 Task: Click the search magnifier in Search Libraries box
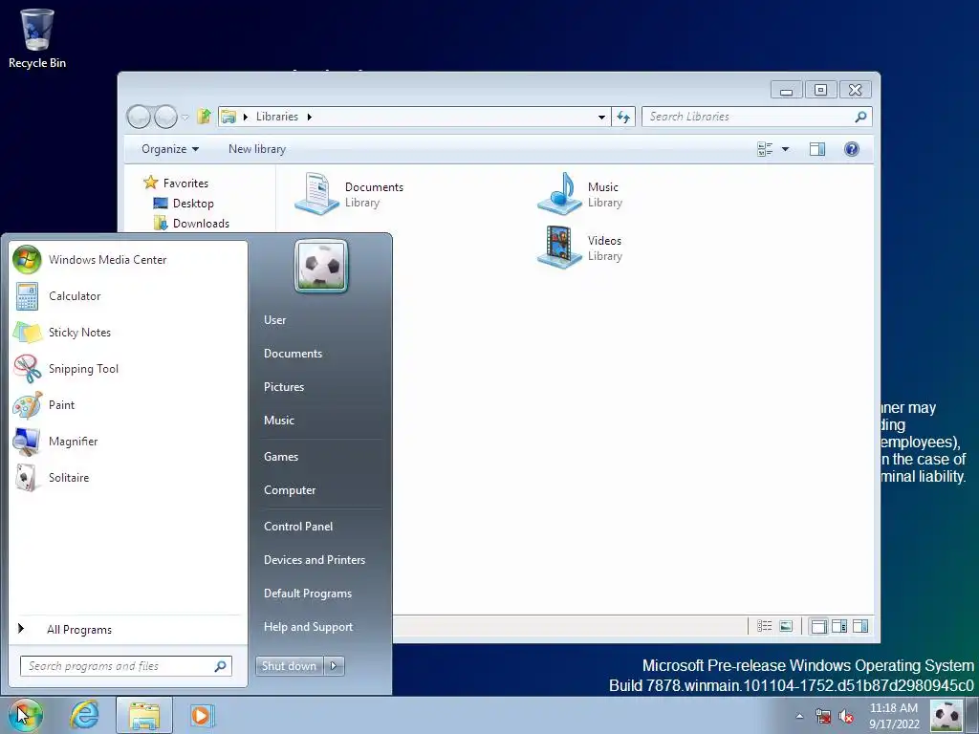click(860, 116)
